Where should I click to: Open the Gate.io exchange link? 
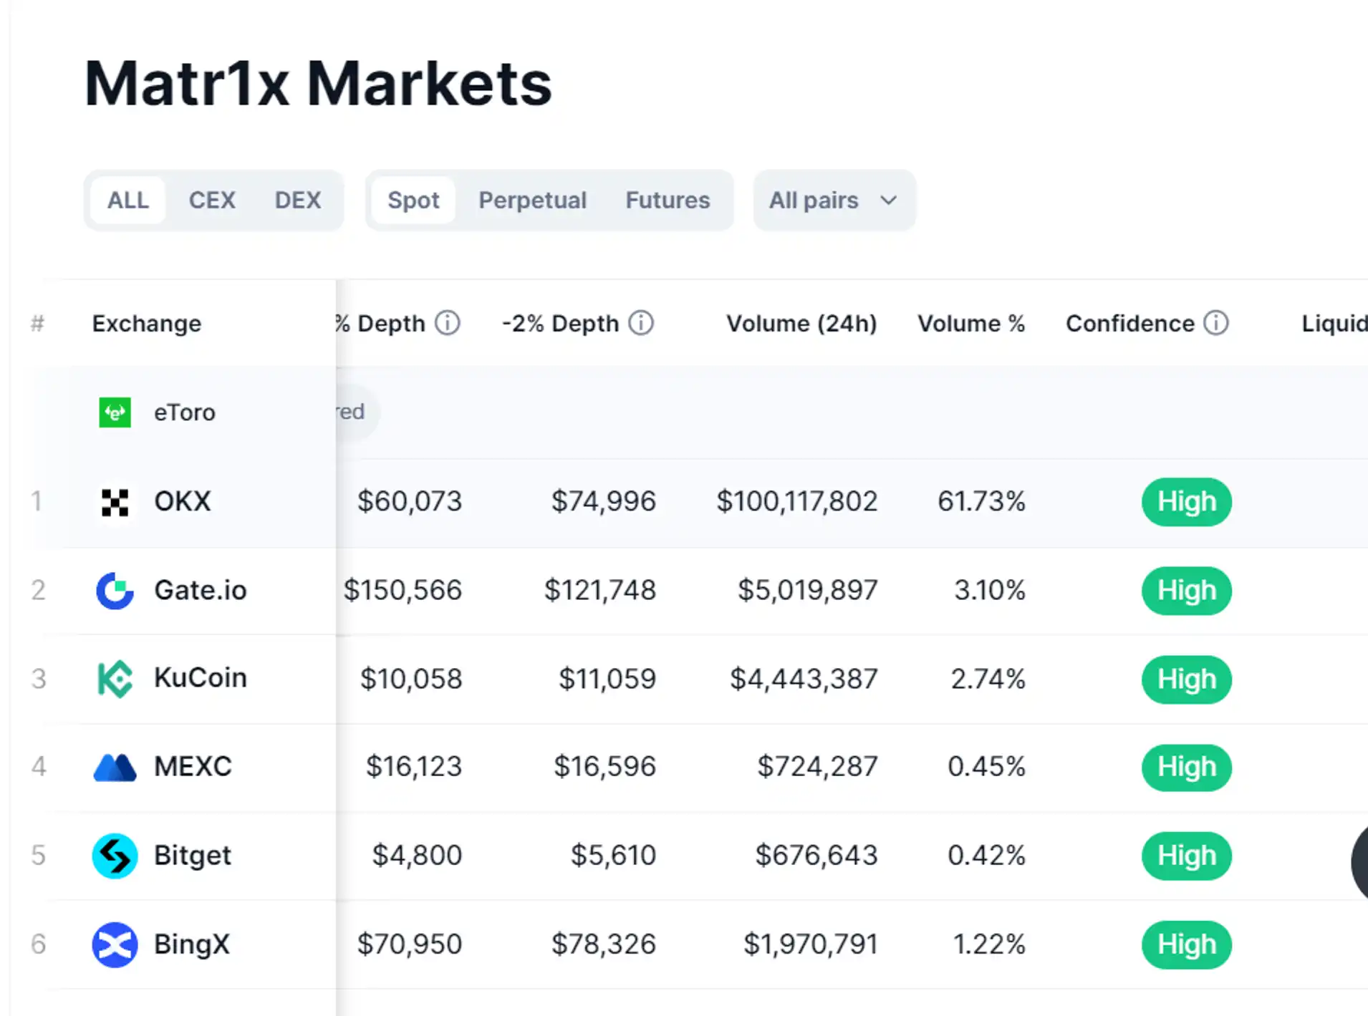[201, 591]
